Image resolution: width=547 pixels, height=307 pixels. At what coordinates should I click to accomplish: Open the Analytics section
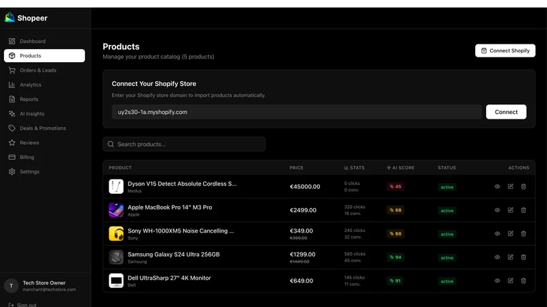pos(44,85)
